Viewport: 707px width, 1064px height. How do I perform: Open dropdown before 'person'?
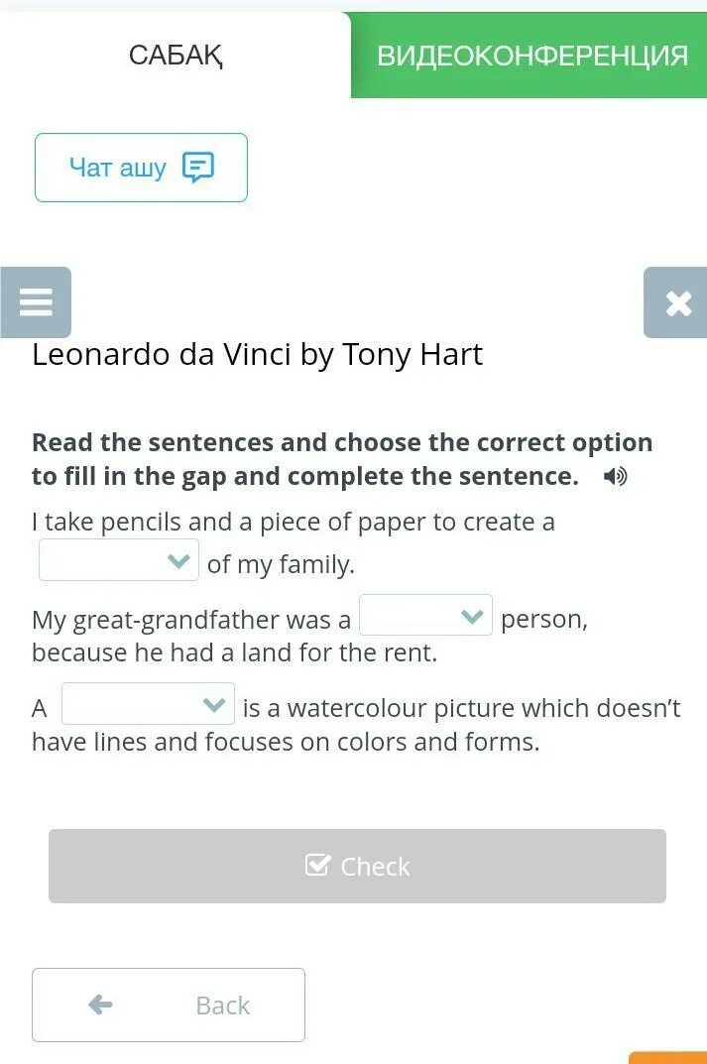pos(425,615)
